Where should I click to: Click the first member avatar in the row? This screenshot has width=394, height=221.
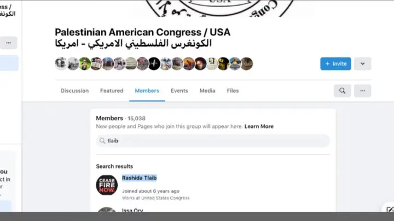click(x=61, y=64)
